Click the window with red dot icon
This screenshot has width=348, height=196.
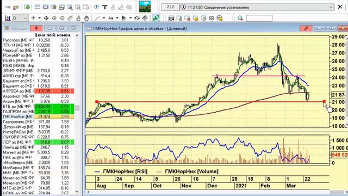pos(187,18)
